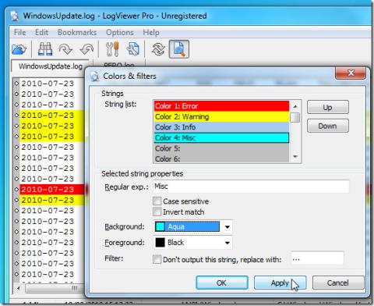Enable the Case sensitive checkbox
The width and height of the screenshot is (374, 306).
coord(157,201)
